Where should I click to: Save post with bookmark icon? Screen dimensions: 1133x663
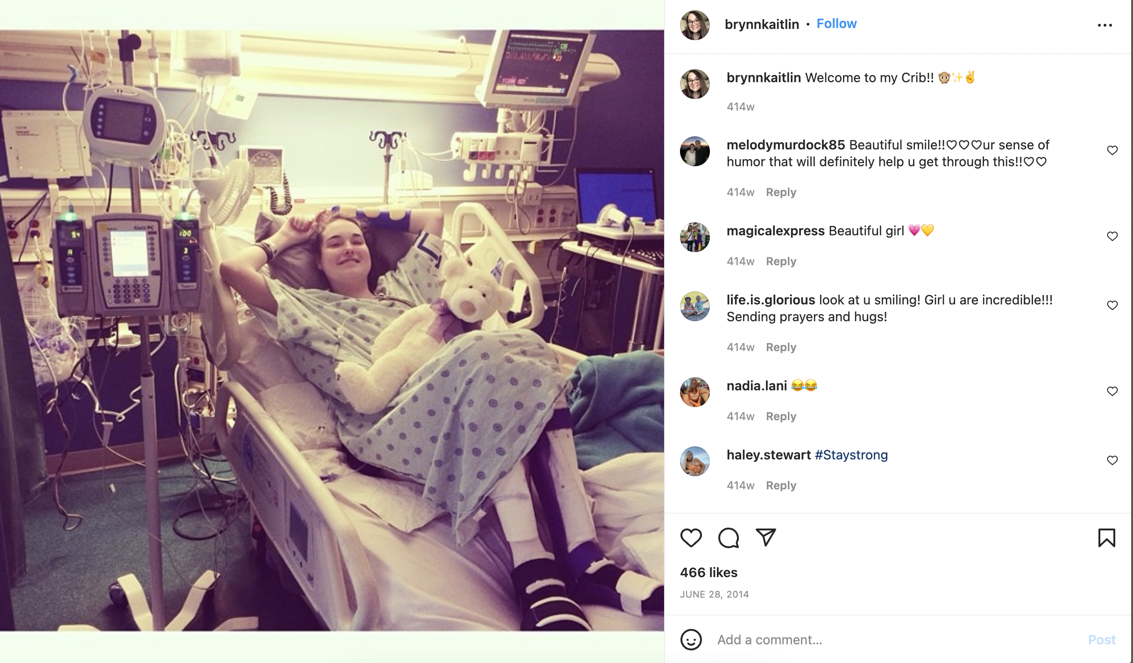(1106, 538)
